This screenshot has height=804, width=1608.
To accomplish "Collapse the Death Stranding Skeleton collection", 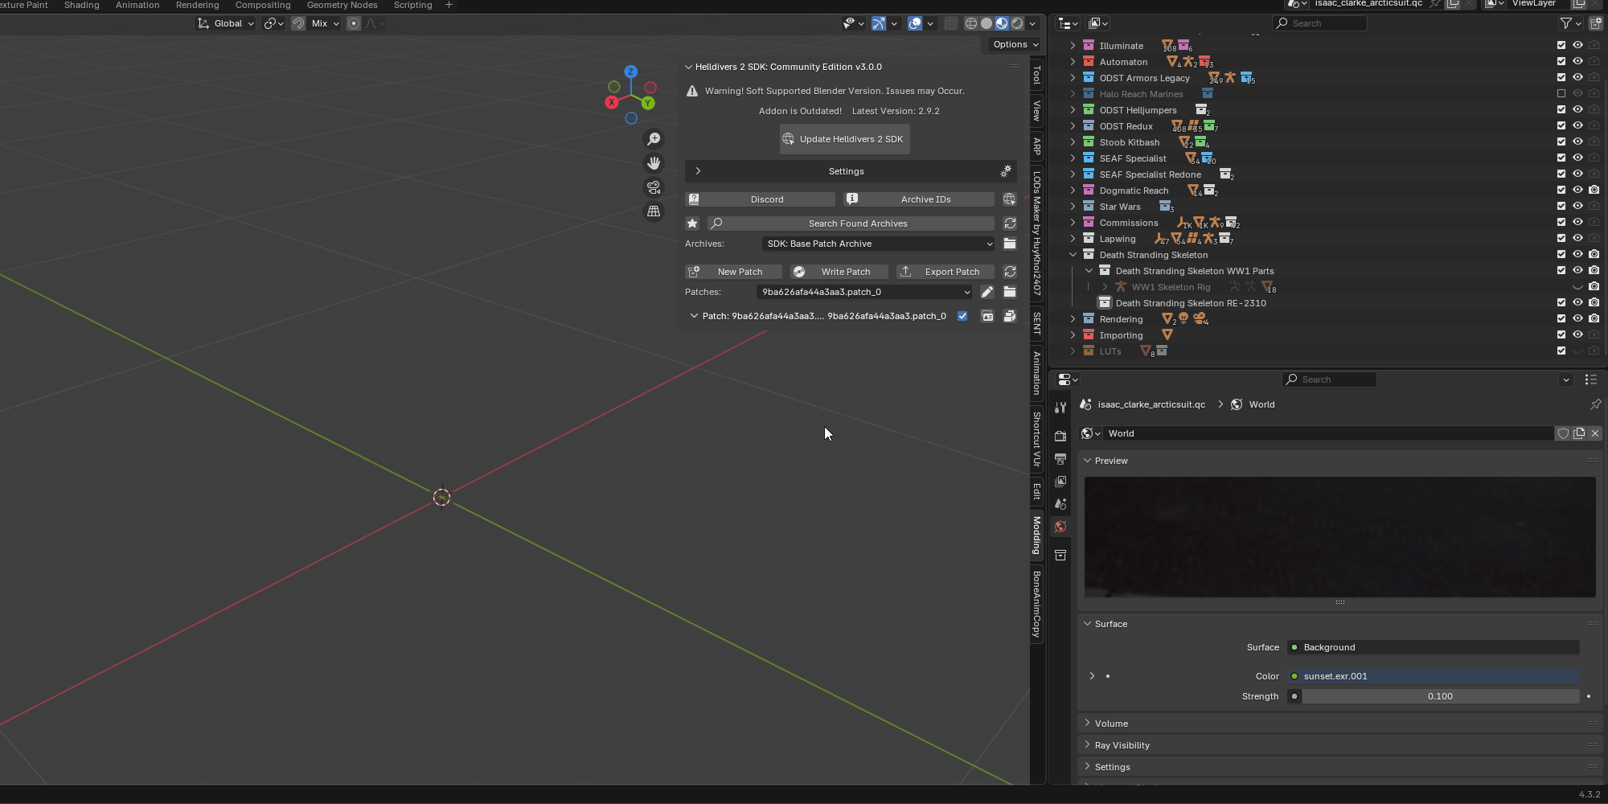I will pyautogui.click(x=1073, y=255).
